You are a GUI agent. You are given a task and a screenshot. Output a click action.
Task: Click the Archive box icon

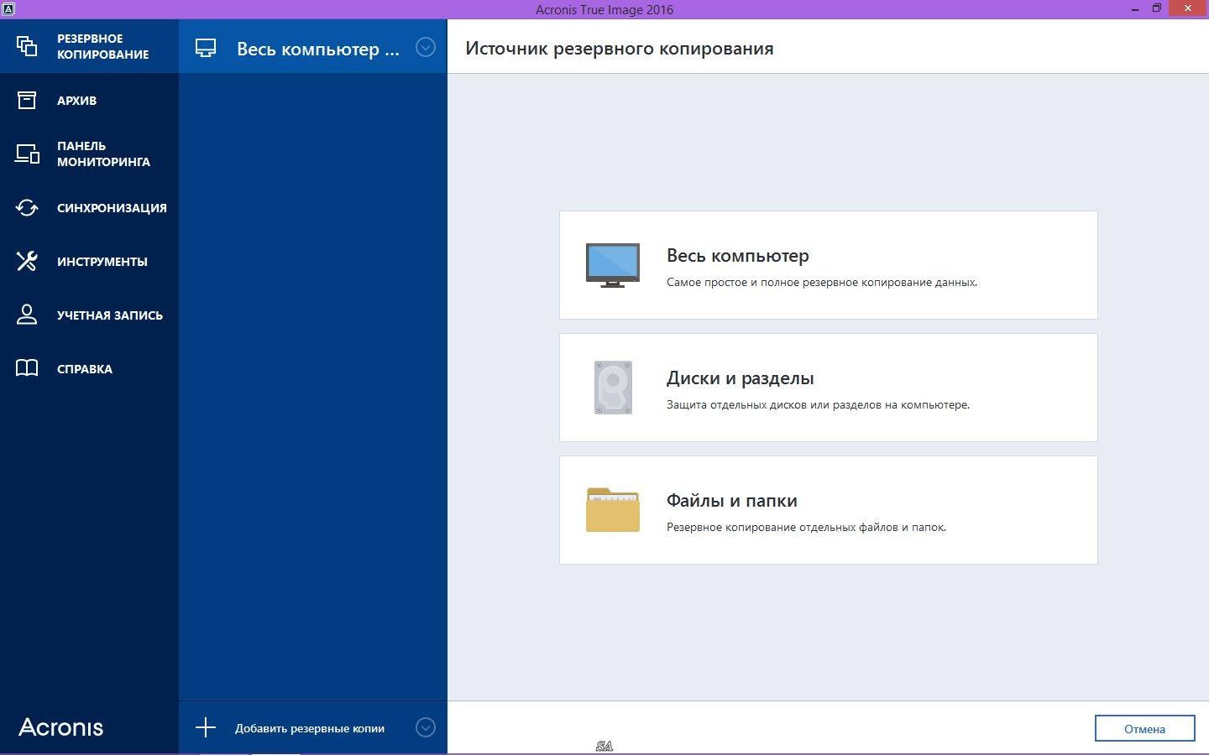coord(27,100)
